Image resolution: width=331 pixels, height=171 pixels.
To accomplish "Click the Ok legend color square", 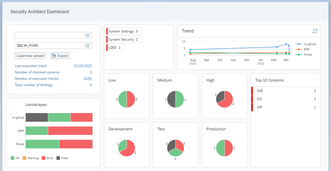I will (x=12, y=158).
